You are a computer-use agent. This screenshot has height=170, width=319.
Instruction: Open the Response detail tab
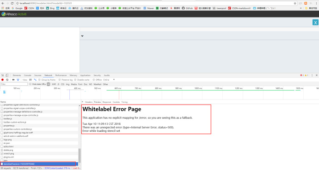pos(107,102)
